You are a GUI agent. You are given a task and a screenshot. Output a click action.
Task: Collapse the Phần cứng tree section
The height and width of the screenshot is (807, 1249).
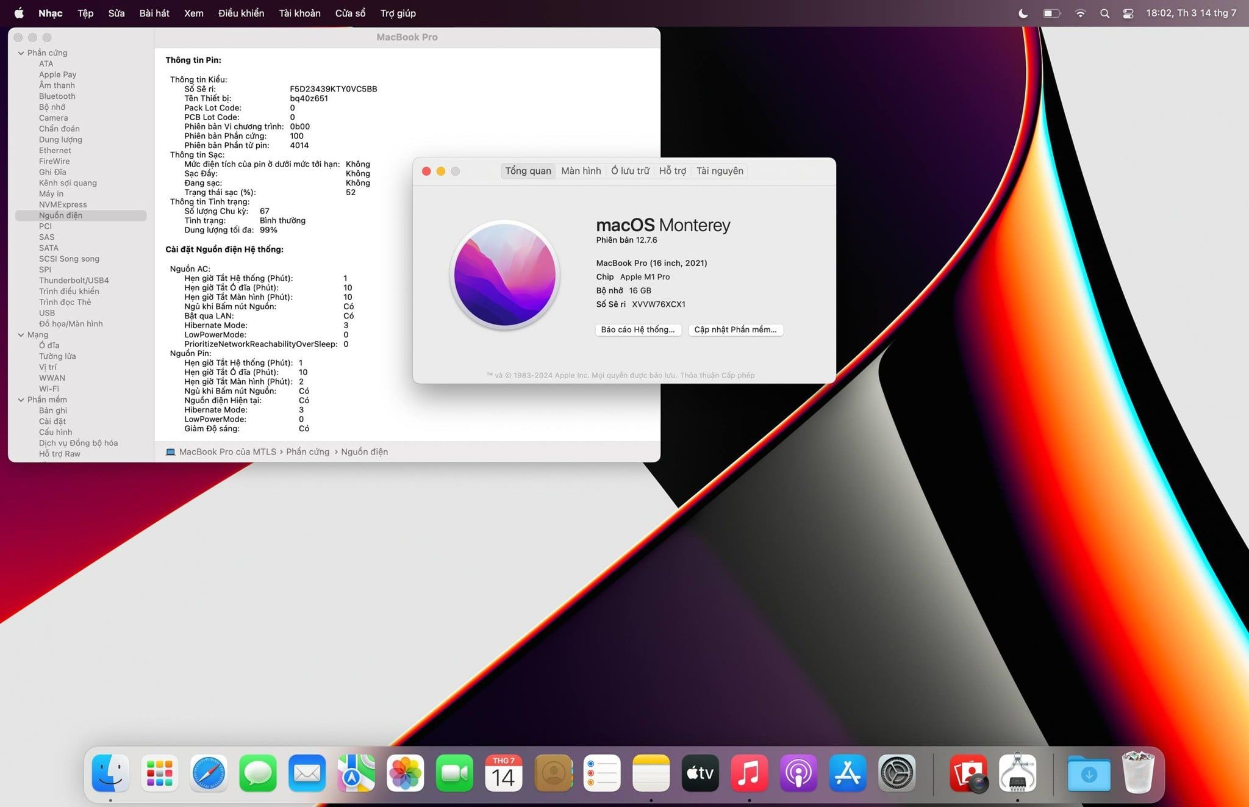pos(21,53)
